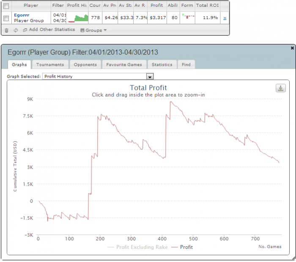Open the Egorrr profit history thumbnail
This screenshot has width=296, height=262.
(x=77, y=18)
